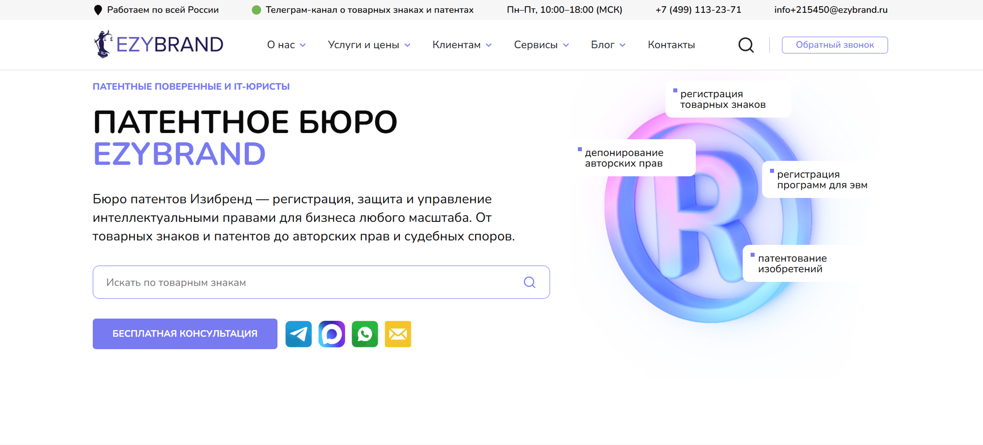Click the Бесплатная консультация button

point(185,334)
